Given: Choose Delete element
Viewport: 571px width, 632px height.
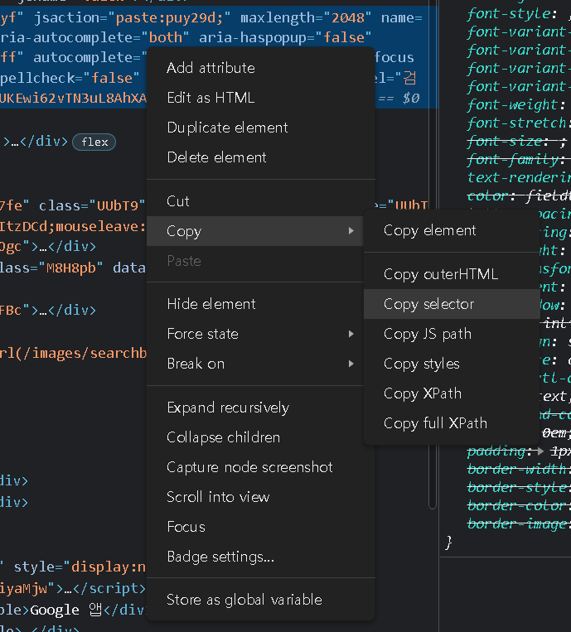Looking at the screenshot, I should click(x=260, y=157).
